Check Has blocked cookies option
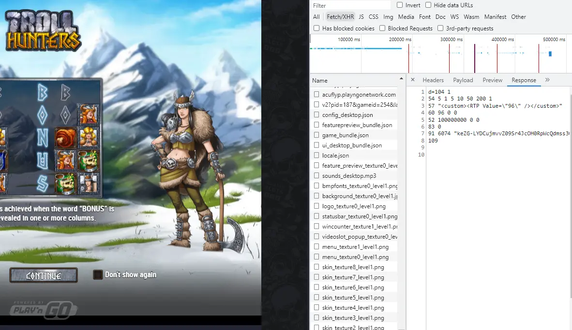Screen dimensions: 572x330 316,28
